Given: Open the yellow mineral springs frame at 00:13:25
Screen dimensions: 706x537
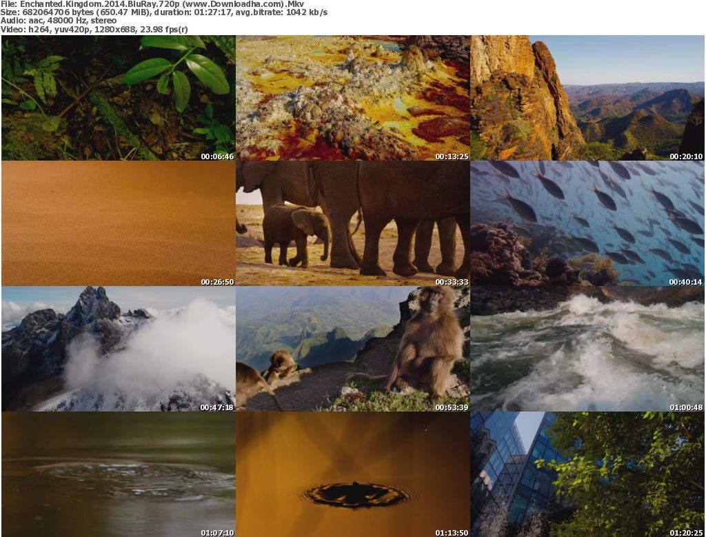Looking at the screenshot, I should click(353, 98).
